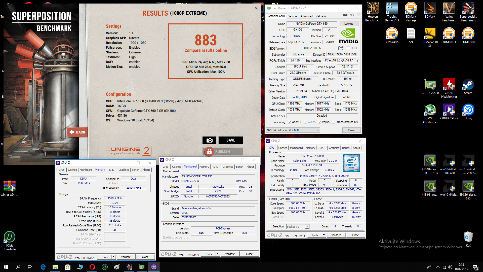Open Microsoft Edge from the taskbar

pyautogui.click(x=43, y=267)
